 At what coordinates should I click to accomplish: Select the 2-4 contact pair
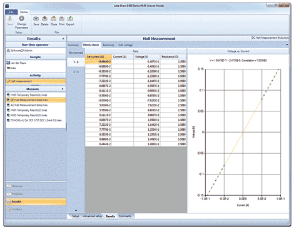[x=76, y=72]
